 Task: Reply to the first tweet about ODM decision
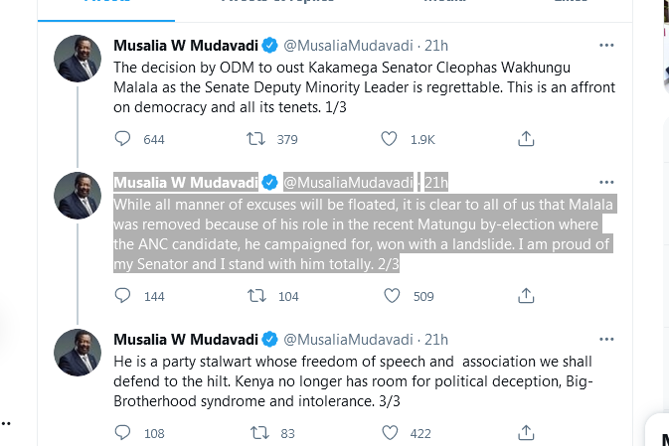[x=123, y=140]
